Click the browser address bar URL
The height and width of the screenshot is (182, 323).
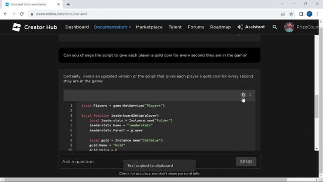coord(61,14)
